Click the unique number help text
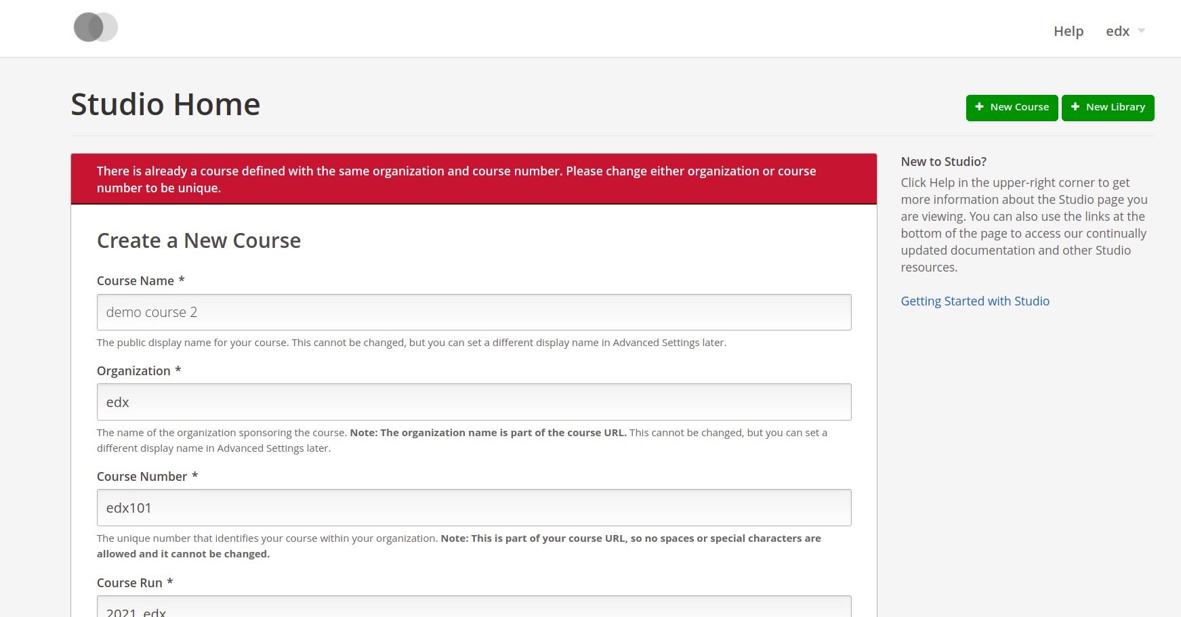1181x617 pixels. [459, 546]
